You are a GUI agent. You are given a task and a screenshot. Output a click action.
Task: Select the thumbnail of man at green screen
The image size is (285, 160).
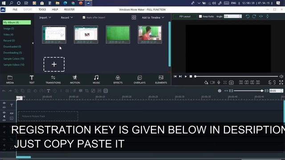tap(150, 35)
